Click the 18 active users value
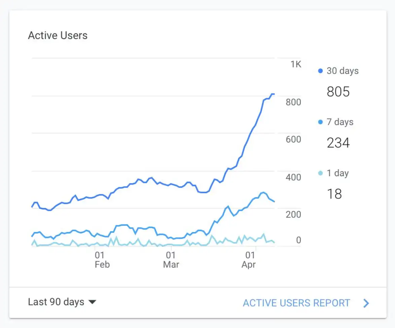 point(334,194)
